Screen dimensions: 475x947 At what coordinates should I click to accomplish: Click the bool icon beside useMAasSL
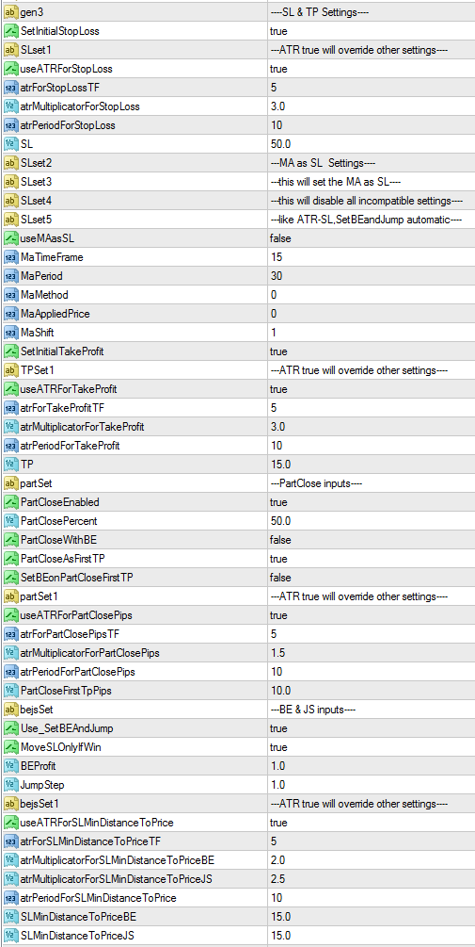[11, 238]
